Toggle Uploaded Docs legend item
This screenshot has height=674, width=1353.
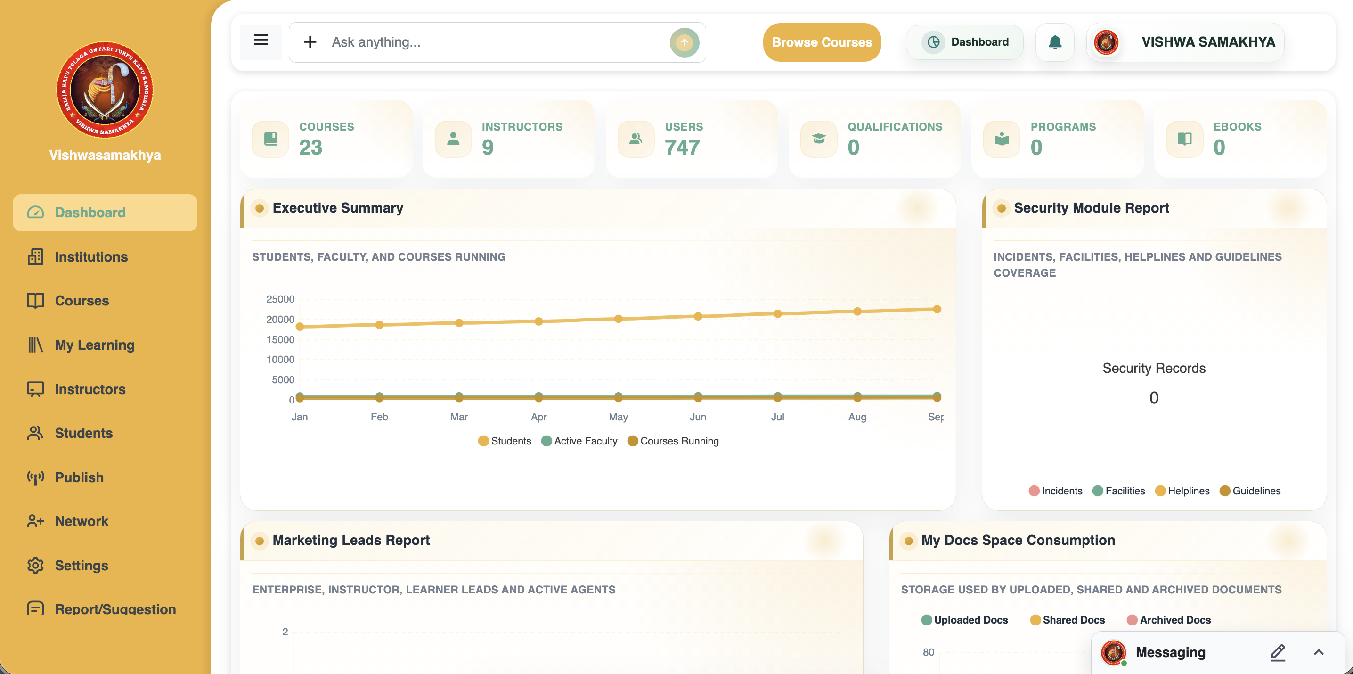(964, 620)
